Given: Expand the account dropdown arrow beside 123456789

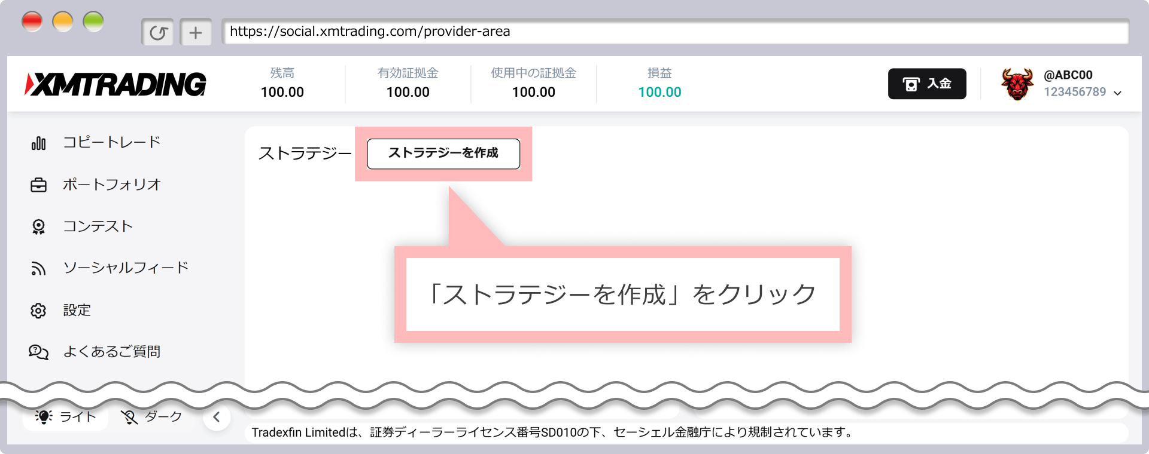Looking at the screenshot, I should click(x=1117, y=93).
